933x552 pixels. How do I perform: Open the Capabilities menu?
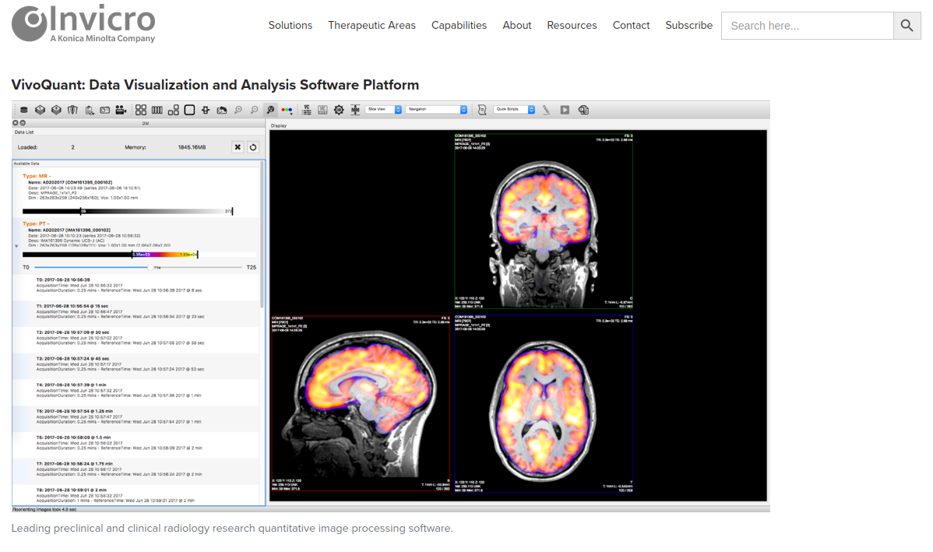(x=459, y=25)
